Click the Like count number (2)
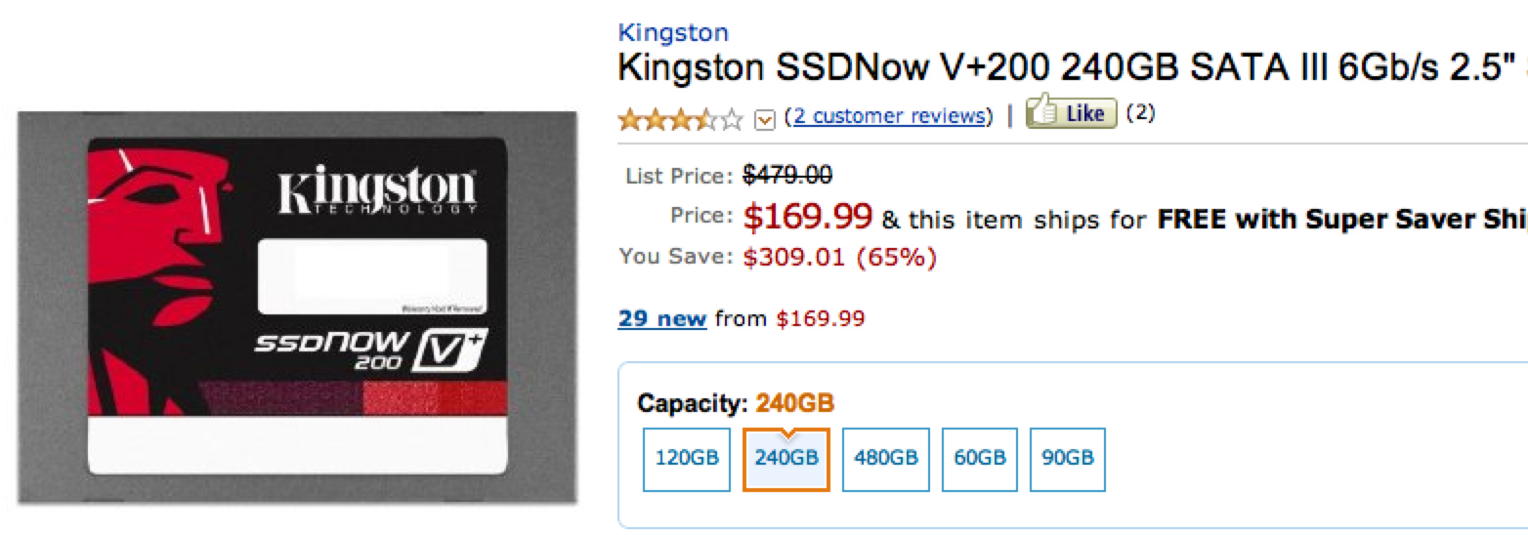Viewport: 1528px width, 535px height. [1140, 113]
